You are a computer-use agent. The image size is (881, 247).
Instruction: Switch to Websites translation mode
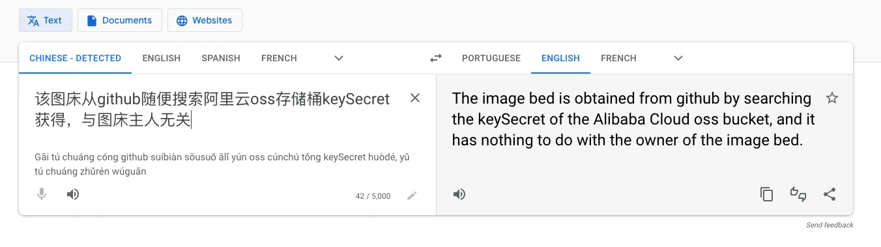205,20
